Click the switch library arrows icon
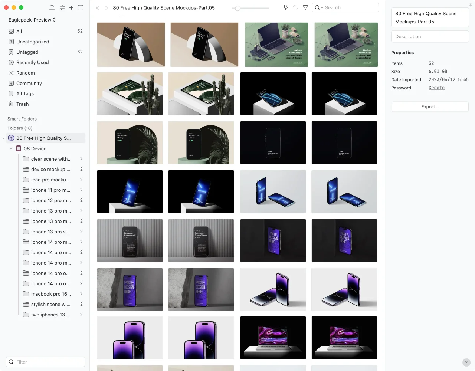The width and height of the screenshot is (475, 371). coord(62,7)
